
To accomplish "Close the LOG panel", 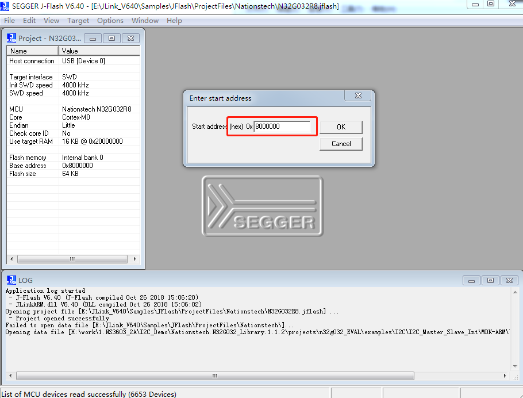I will coord(509,281).
